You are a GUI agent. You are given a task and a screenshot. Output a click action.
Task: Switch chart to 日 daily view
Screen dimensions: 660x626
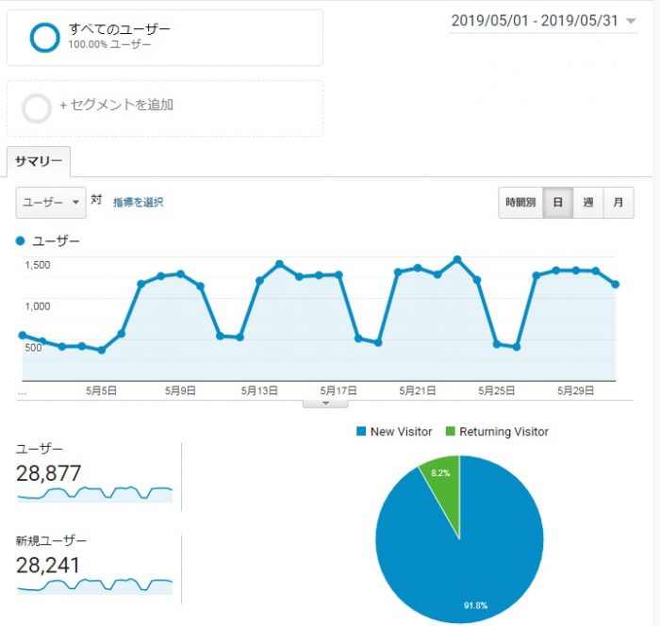pos(558,203)
